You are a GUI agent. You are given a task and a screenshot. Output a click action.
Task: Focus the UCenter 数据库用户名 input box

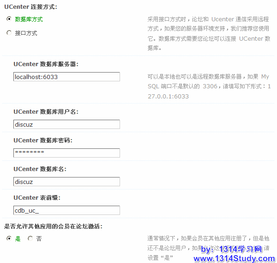[x=66, y=124]
